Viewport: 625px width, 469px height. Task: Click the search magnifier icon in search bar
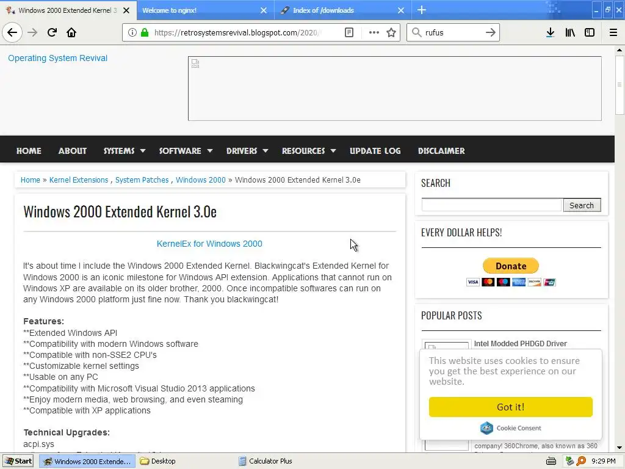tap(416, 32)
